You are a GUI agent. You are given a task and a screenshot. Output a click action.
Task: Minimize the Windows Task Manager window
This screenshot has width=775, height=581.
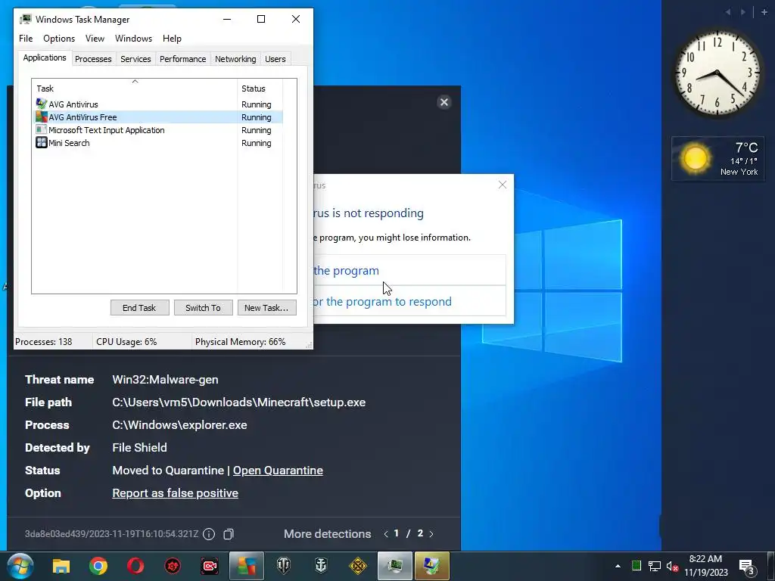227,19
